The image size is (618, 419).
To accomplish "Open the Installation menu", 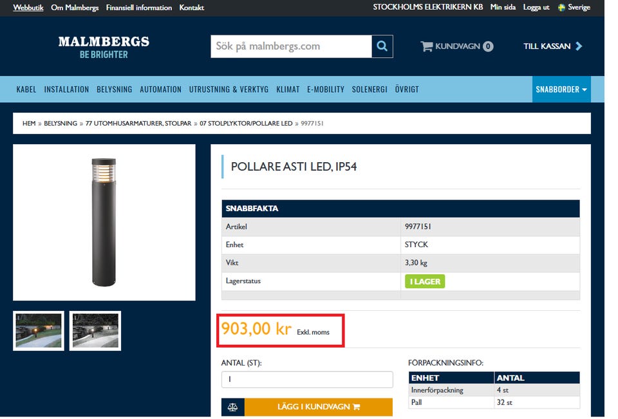I will coord(66,89).
